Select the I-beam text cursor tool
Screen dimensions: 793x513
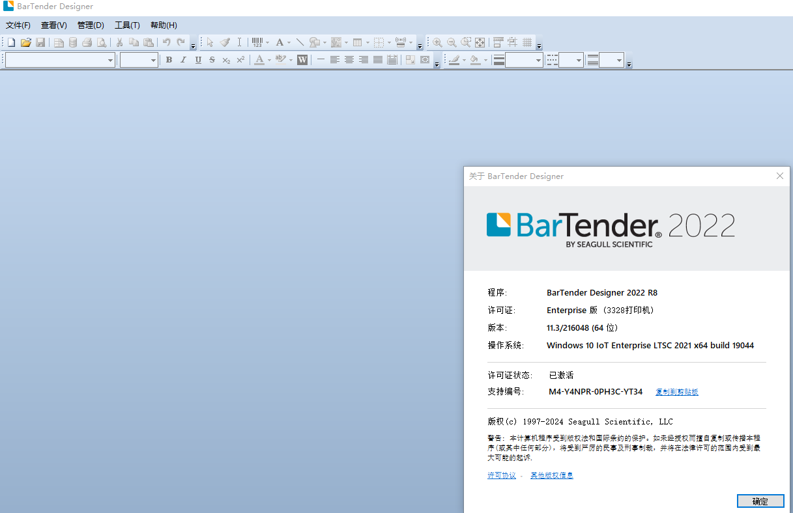(x=239, y=42)
